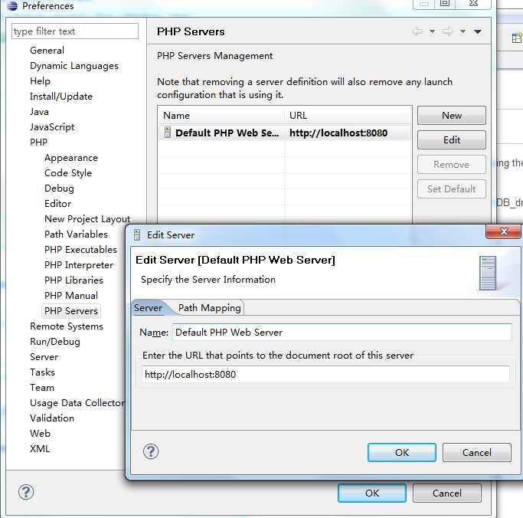
Task: Select Web preferences item
Action: [x=40, y=434]
